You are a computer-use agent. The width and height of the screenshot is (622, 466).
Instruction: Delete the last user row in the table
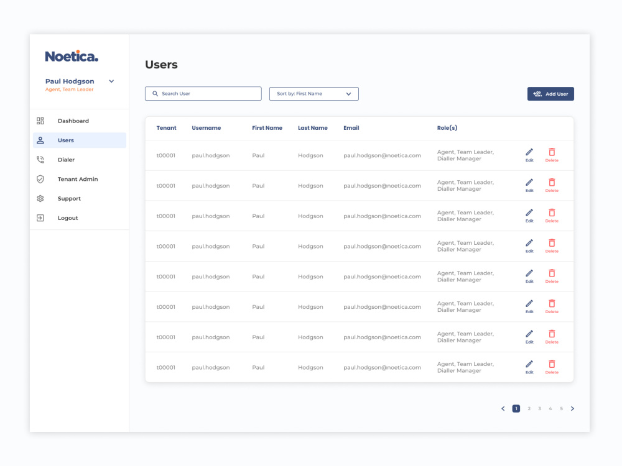[x=551, y=367]
